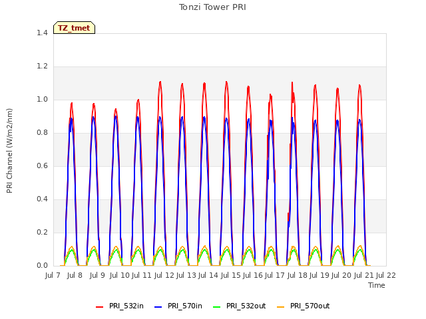Click the Jul 16 x-axis tick label
Screen dimensions: 426x319
point(253,275)
